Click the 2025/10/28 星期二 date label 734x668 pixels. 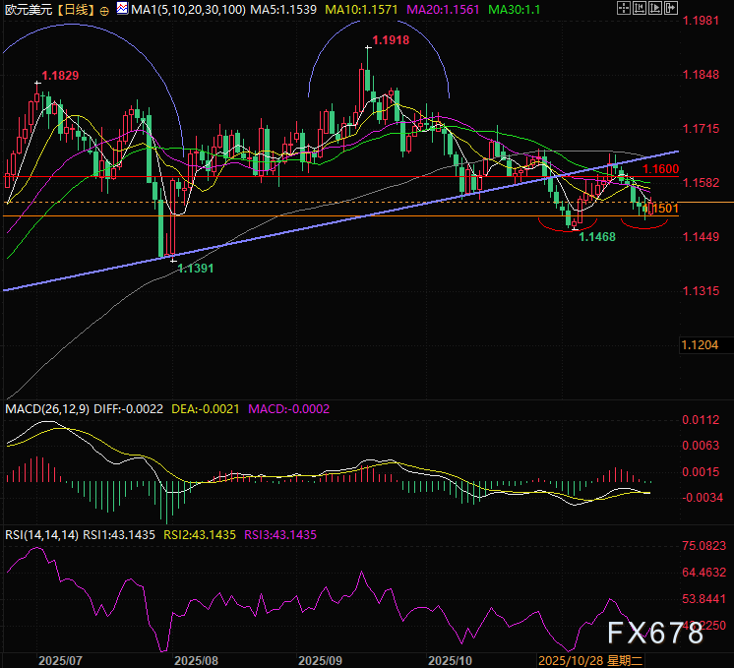click(590, 658)
